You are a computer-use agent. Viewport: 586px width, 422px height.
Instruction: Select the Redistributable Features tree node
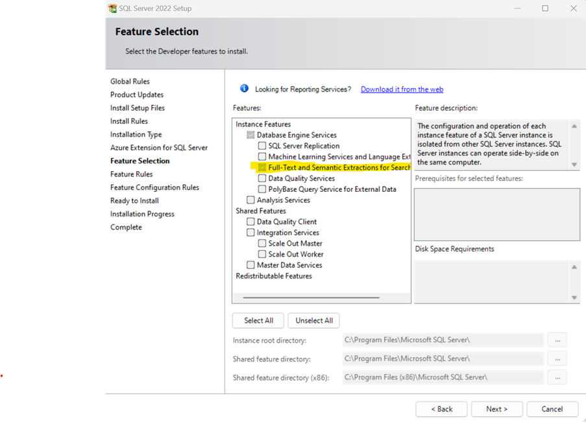pos(273,276)
